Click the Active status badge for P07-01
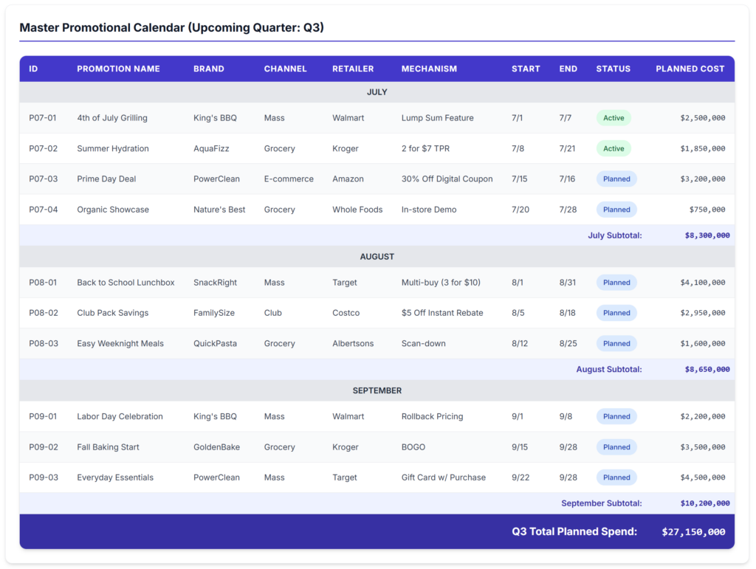Screen dimensions: 756x569 [614, 118]
